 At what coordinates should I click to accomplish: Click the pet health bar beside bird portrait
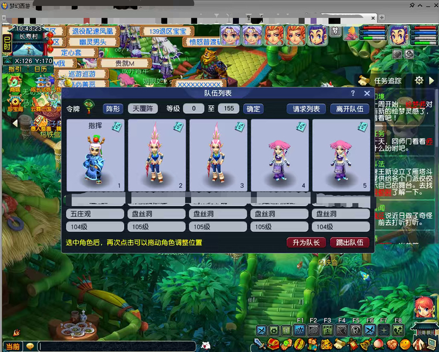[x=373, y=28]
